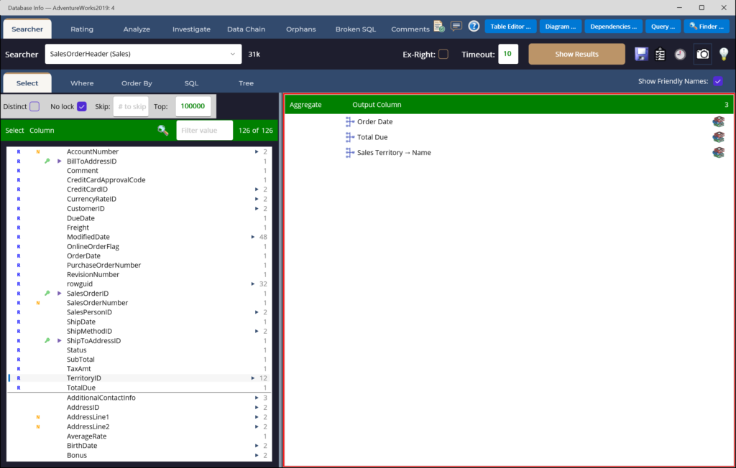
Task: Click the green key icon on SalesOrderID
Action: 47,293
